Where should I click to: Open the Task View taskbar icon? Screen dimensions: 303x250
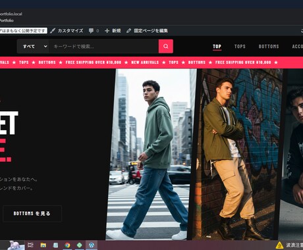[x=30, y=245]
